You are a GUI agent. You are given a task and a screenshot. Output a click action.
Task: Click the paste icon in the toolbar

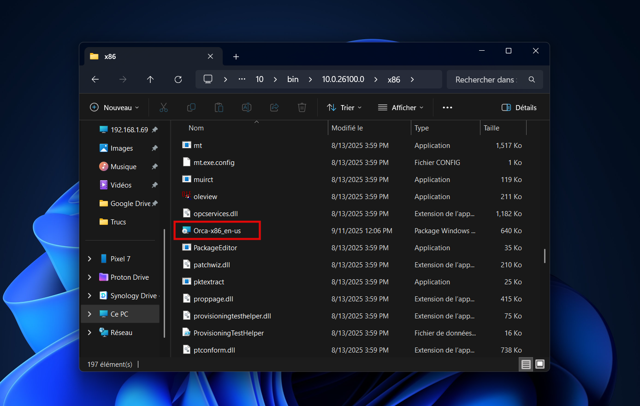(x=219, y=107)
